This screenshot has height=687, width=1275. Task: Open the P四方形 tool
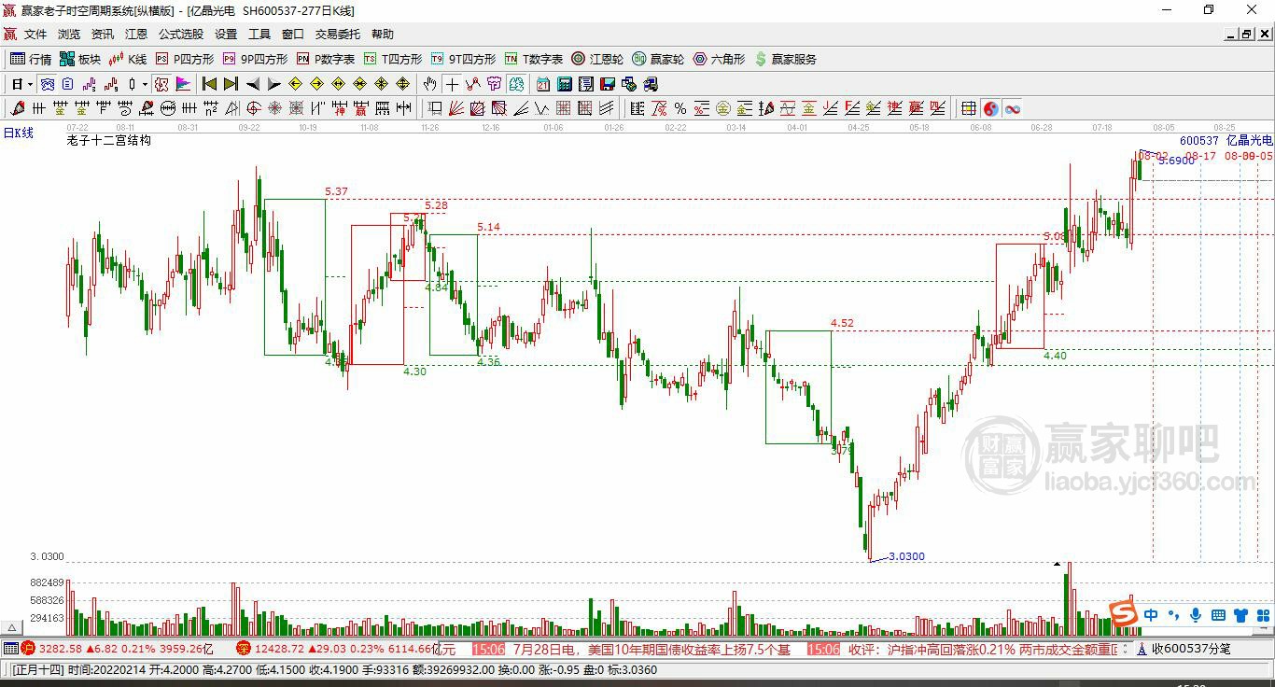[185, 59]
